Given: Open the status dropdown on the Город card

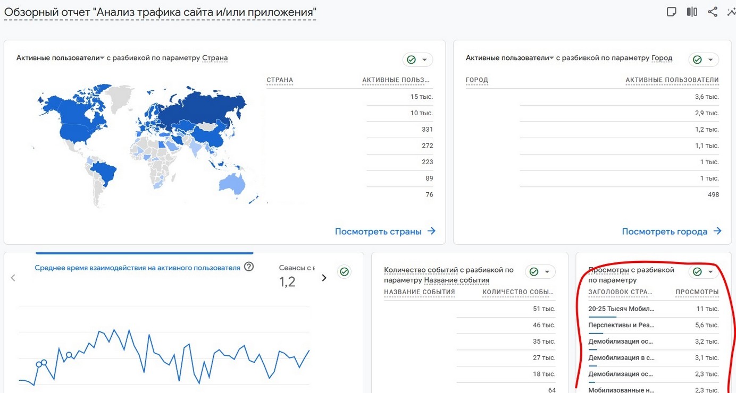Looking at the screenshot, I should [703, 59].
